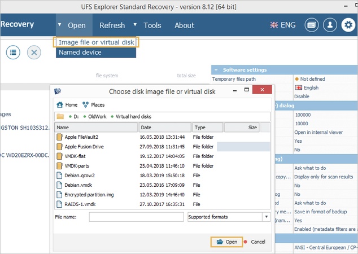Open the About menu
The image size is (358, 254).
coord(185,25)
